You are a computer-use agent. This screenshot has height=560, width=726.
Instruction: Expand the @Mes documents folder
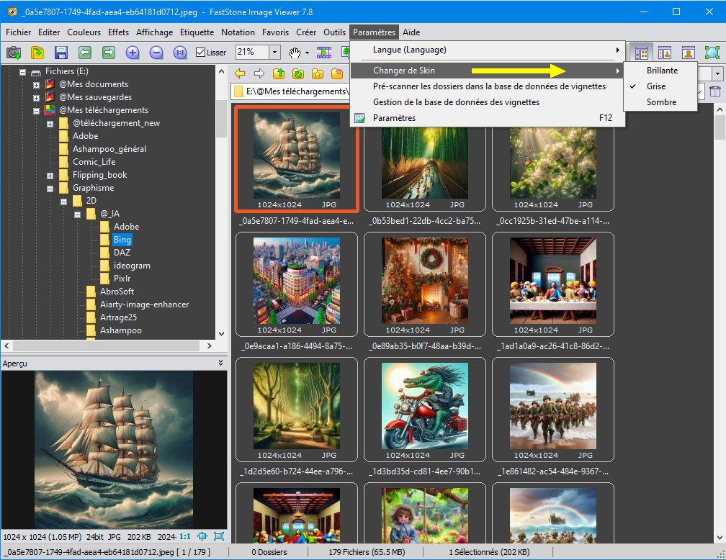36,85
